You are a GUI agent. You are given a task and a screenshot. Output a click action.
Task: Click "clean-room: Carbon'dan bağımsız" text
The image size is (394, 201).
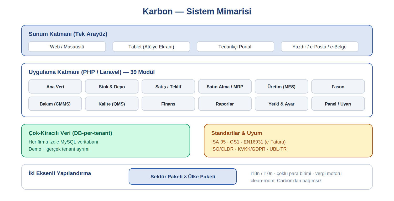pos(286,181)
